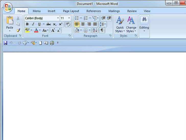This screenshot has height=140, width=186.
Task: Sort text with A-Z icon
Action: (95, 30)
